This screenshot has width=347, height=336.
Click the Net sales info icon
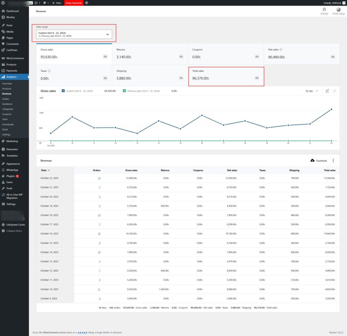point(281,50)
